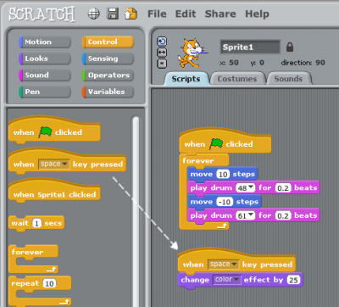The height and width of the screenshot is (307, 339).
Task: Click the globe language icon
Action: (94, 14)
